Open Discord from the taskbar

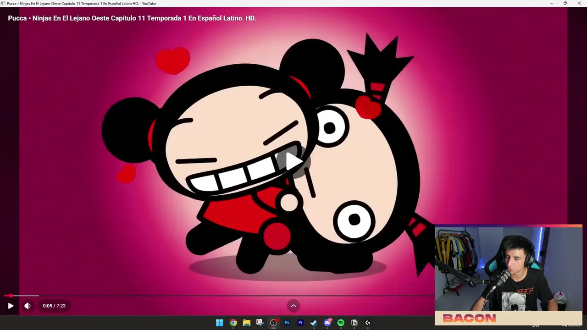point(327,323)
